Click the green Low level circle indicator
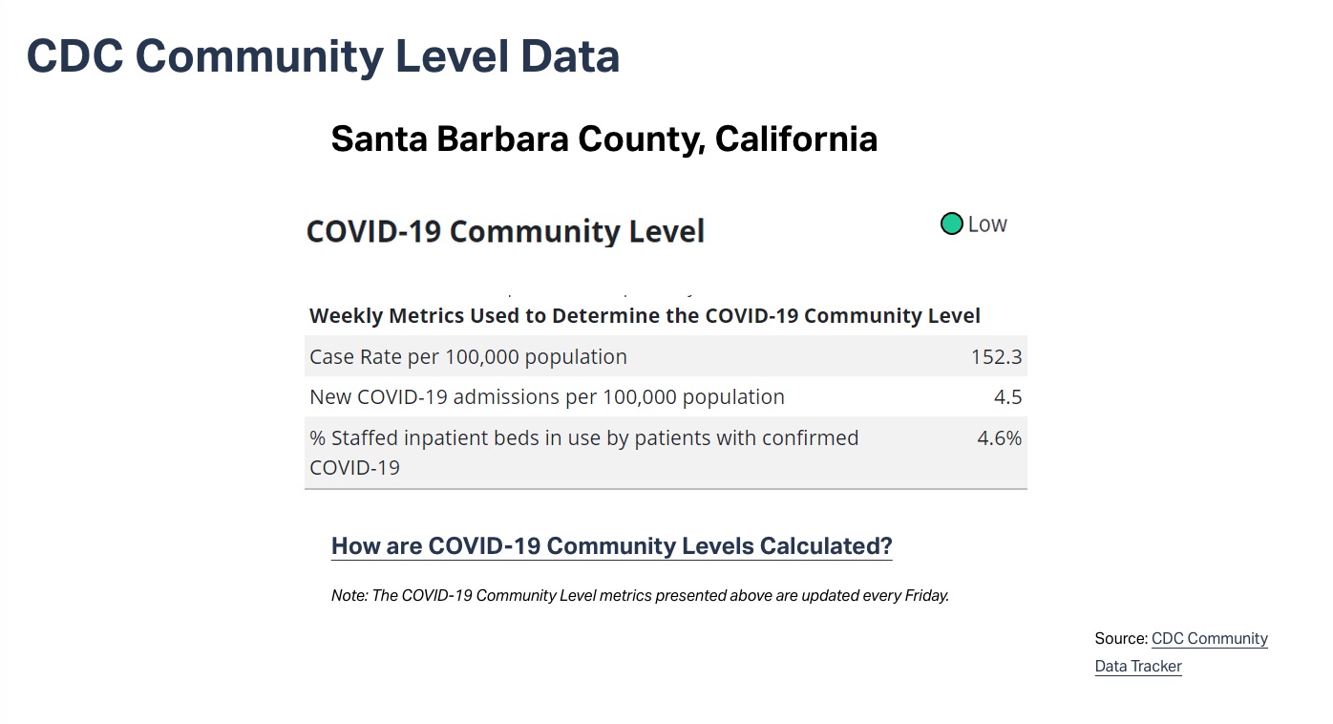This screenshot has width=1333, height=724. 951,224
